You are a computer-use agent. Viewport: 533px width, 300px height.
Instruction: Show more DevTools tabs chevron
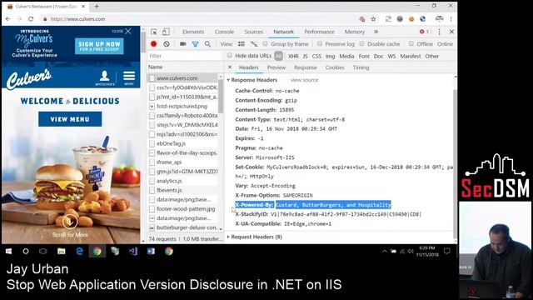[x=376, y=32]
